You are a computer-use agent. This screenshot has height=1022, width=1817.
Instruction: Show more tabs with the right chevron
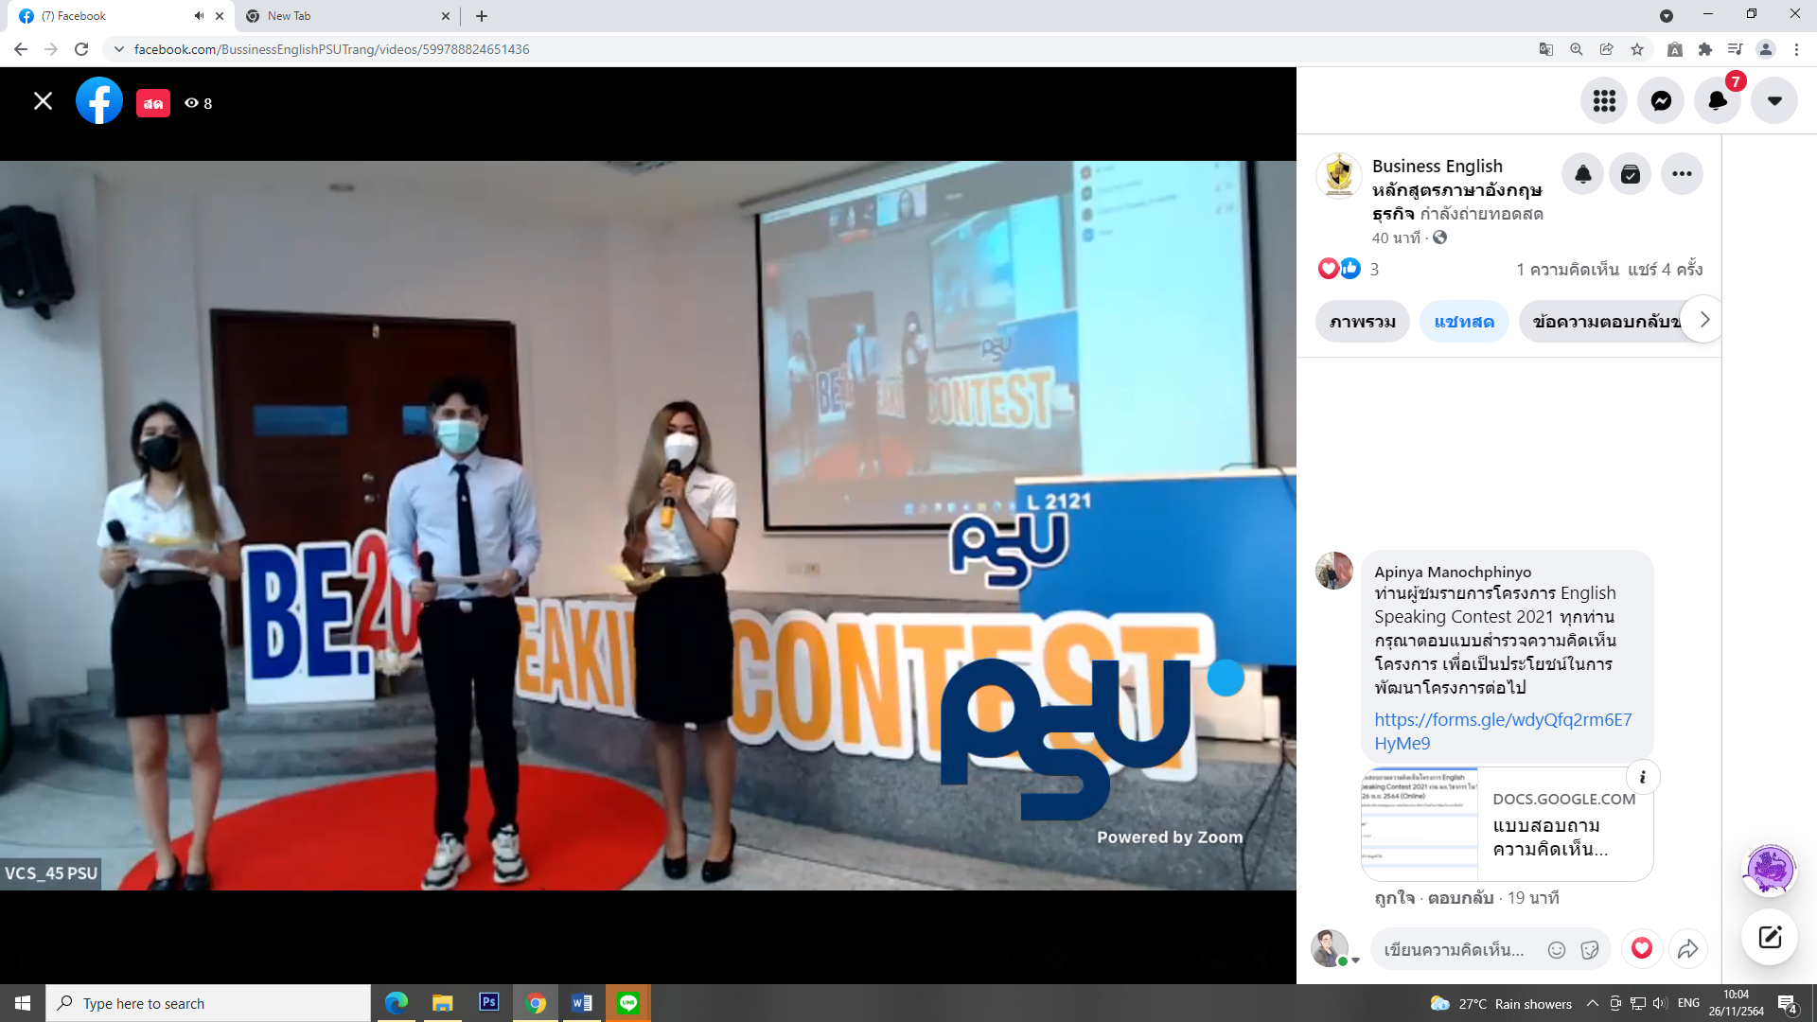click(1704, 320)
